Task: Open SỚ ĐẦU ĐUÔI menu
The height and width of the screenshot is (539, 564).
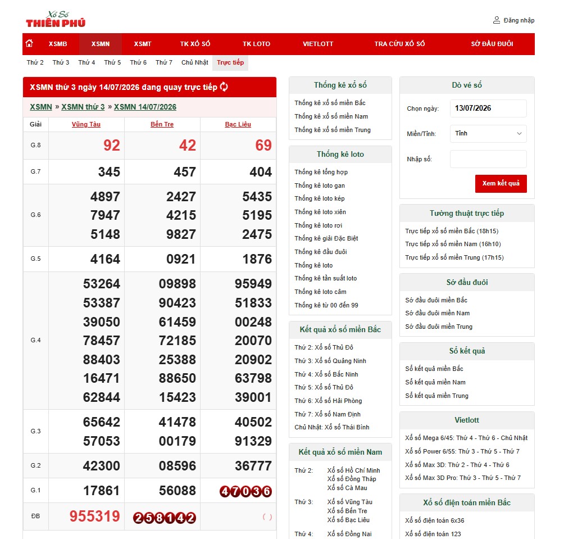Action: point(492,44)
